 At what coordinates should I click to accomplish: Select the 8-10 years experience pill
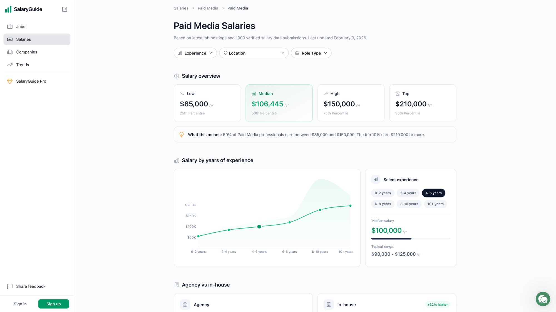pyautogui.click(x=409, y=204)
